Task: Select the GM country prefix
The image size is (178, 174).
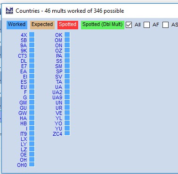Action: pos(23,103)
